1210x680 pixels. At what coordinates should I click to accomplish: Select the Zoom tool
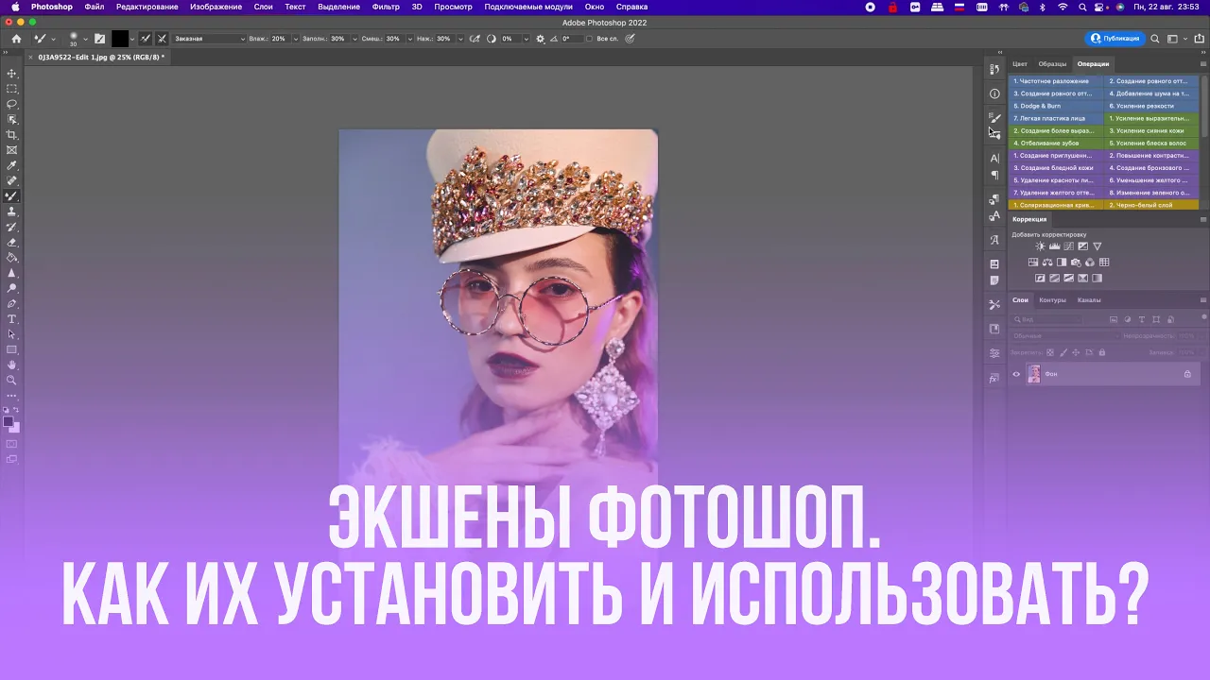pyautogui.click(x=12, y=380)
